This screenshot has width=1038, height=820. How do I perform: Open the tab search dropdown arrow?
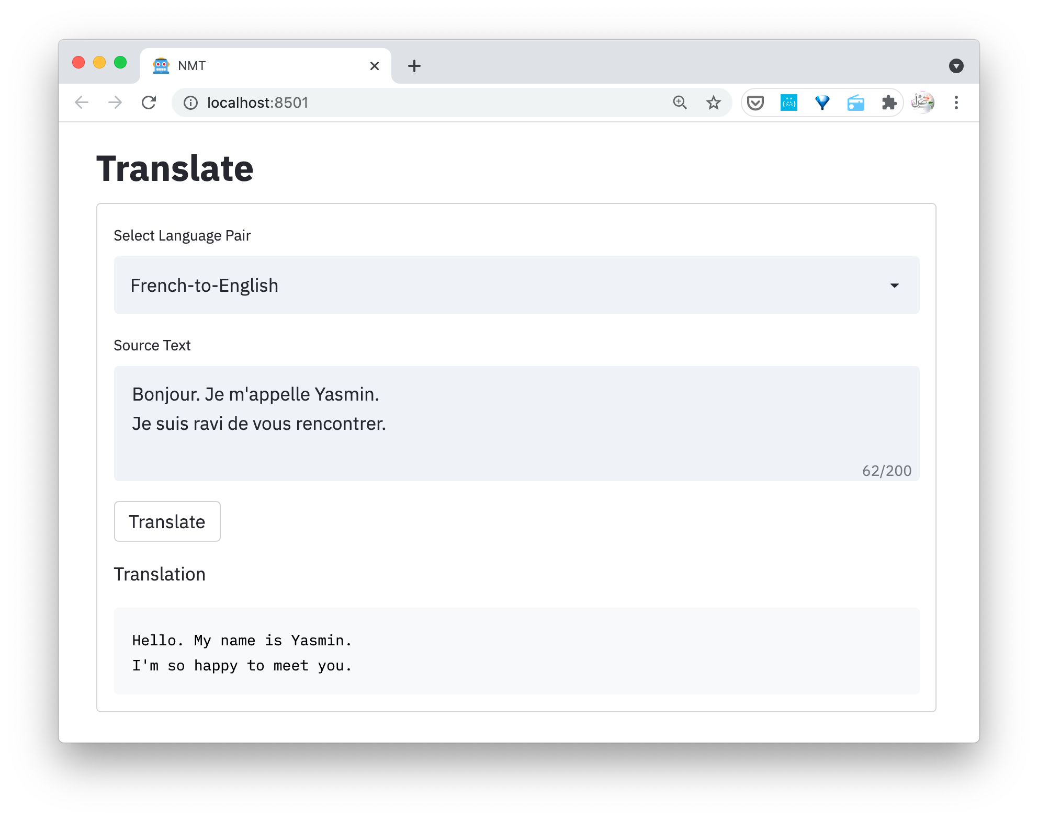(956, 66)
